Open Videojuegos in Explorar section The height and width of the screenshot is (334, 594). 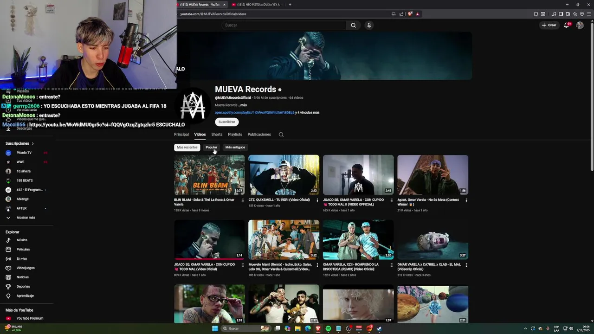tap(26, 268)
